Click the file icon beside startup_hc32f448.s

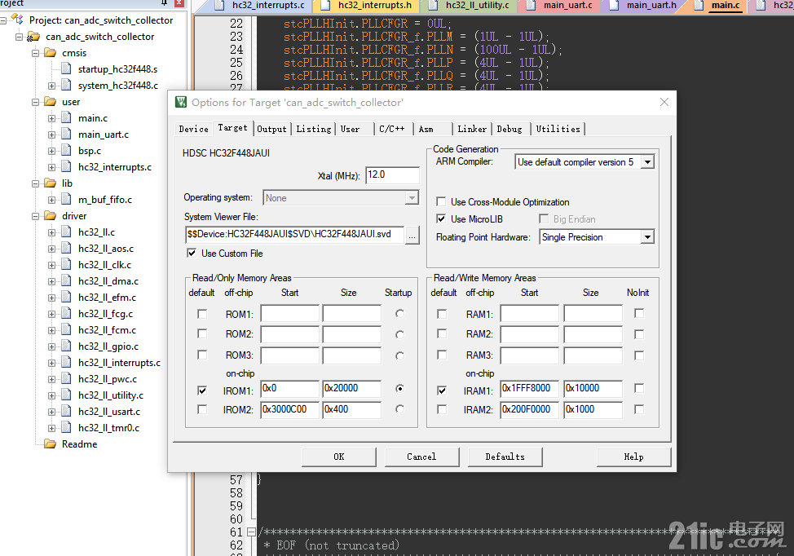[66, 68]
